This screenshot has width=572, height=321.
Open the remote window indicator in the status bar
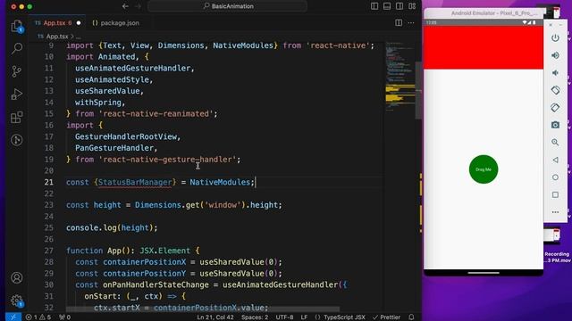click(13, 317)
